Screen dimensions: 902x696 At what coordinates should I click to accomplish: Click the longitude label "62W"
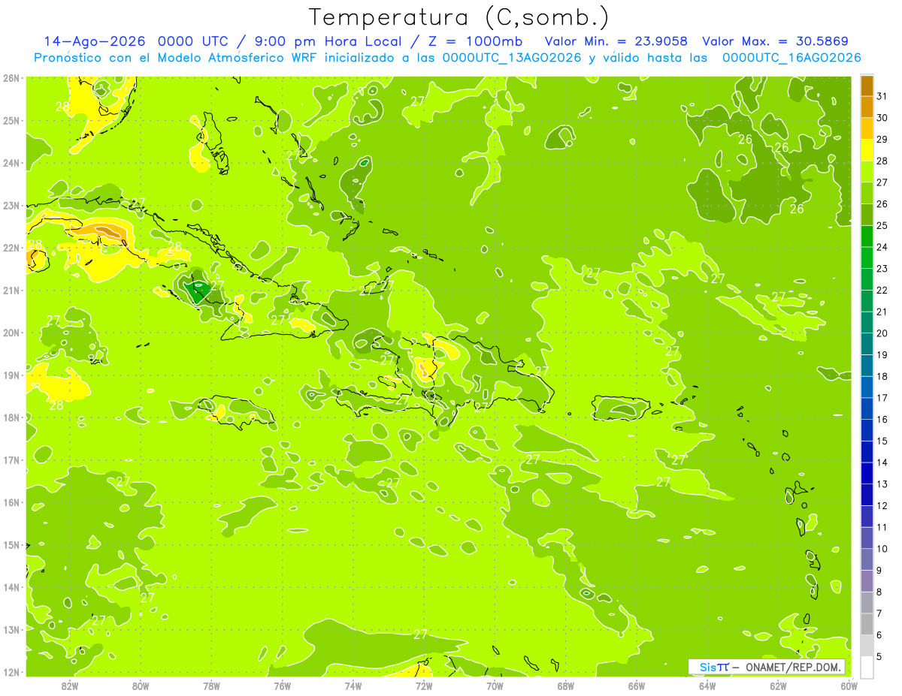[x=778, y=685]
